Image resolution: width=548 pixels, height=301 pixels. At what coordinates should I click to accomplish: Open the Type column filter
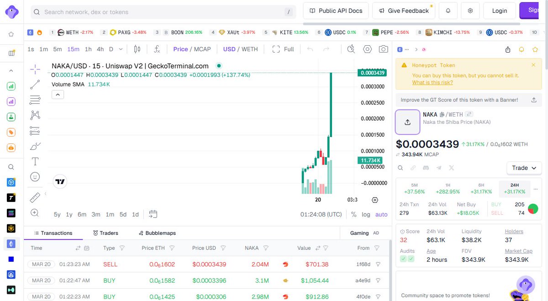pos(122,248)
